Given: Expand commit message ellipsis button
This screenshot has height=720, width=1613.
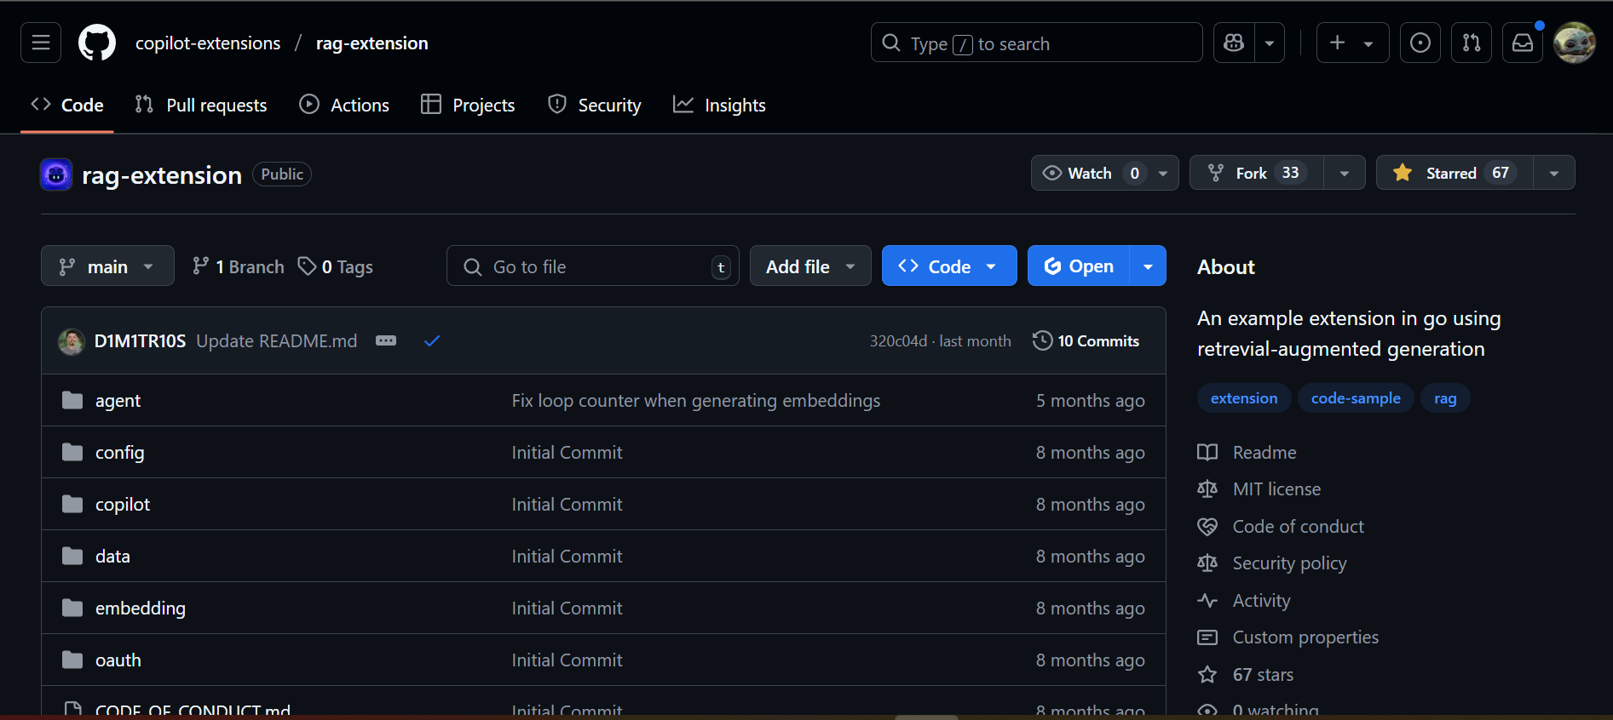Looking at the screenshot, I should (386, 340).
